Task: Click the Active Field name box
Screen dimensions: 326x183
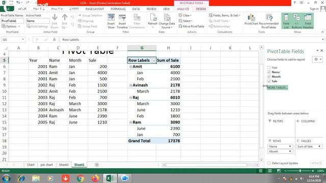Action: pos(38,21)
